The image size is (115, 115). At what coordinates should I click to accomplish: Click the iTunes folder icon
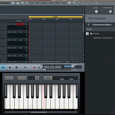point(91,34)
